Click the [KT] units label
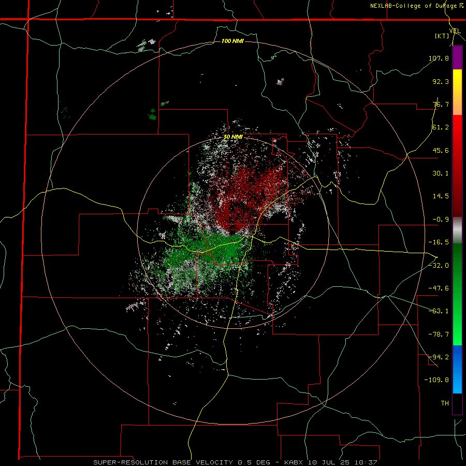The width and height of the screenshot is (466, 466). (442, 36)
